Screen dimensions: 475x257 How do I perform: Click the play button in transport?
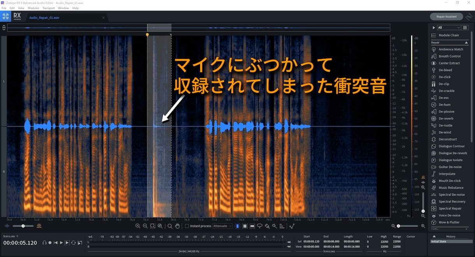tap(61, 243)
